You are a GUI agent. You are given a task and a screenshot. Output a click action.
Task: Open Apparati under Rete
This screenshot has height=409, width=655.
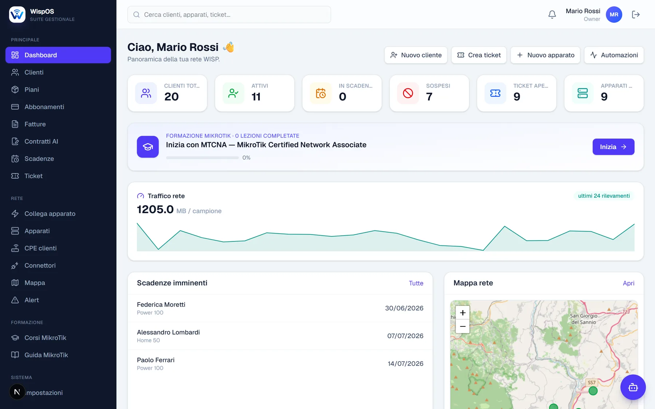point(58,231)
